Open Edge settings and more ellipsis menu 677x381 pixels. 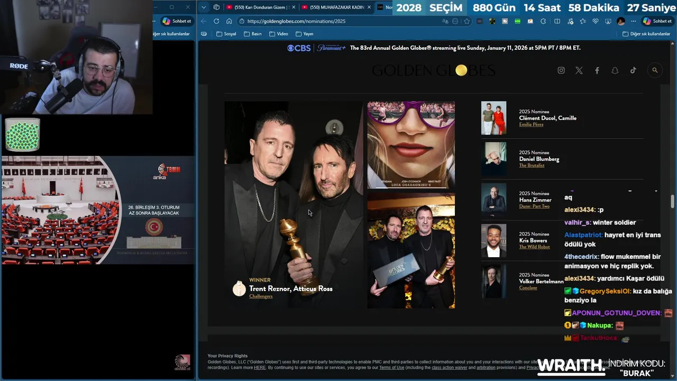coord(634,21)
